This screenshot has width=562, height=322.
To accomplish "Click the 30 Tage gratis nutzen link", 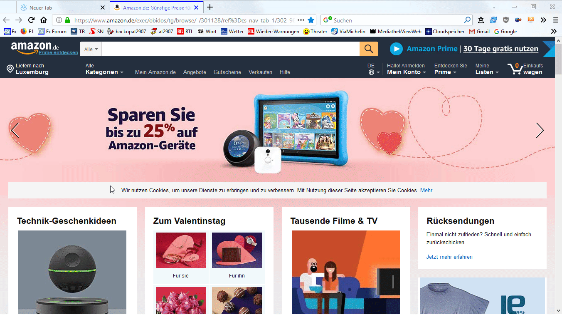I will tap(501, 49).
